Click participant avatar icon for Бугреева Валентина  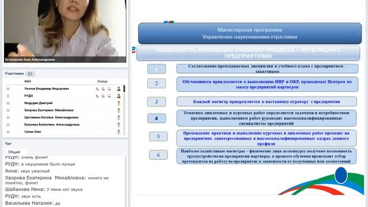point(119,125)
